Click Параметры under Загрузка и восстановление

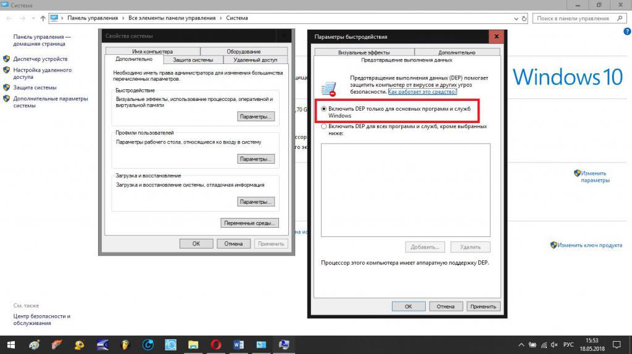256,202
